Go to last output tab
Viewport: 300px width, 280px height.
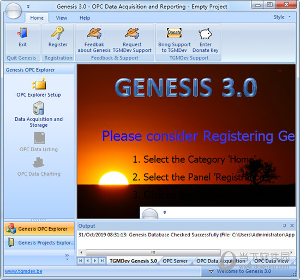tap(102, 261)
